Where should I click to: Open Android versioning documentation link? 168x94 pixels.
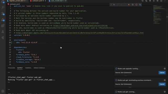pyautogui.click(x=80, y=26)
